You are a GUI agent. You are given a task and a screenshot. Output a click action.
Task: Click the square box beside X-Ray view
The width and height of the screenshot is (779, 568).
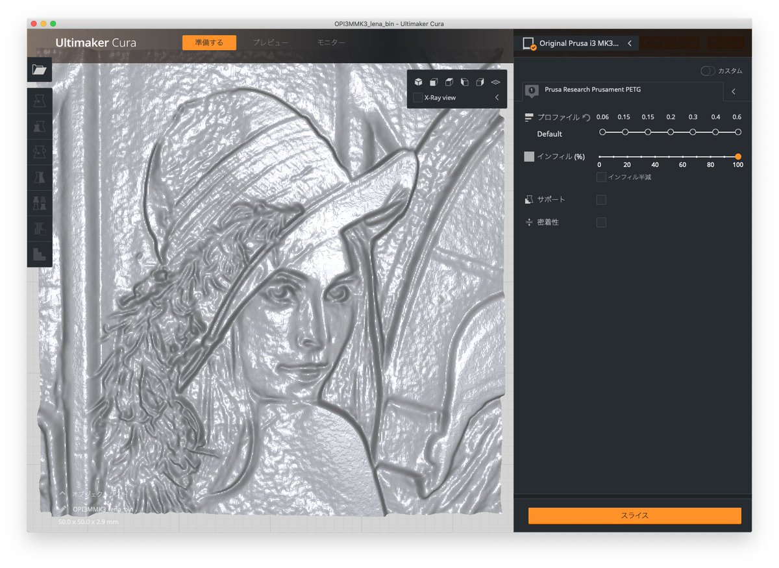pyautogui.click(x=417, y=97)
